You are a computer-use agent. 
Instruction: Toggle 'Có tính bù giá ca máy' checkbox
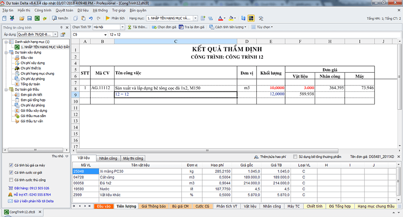(x=11, y=165)
